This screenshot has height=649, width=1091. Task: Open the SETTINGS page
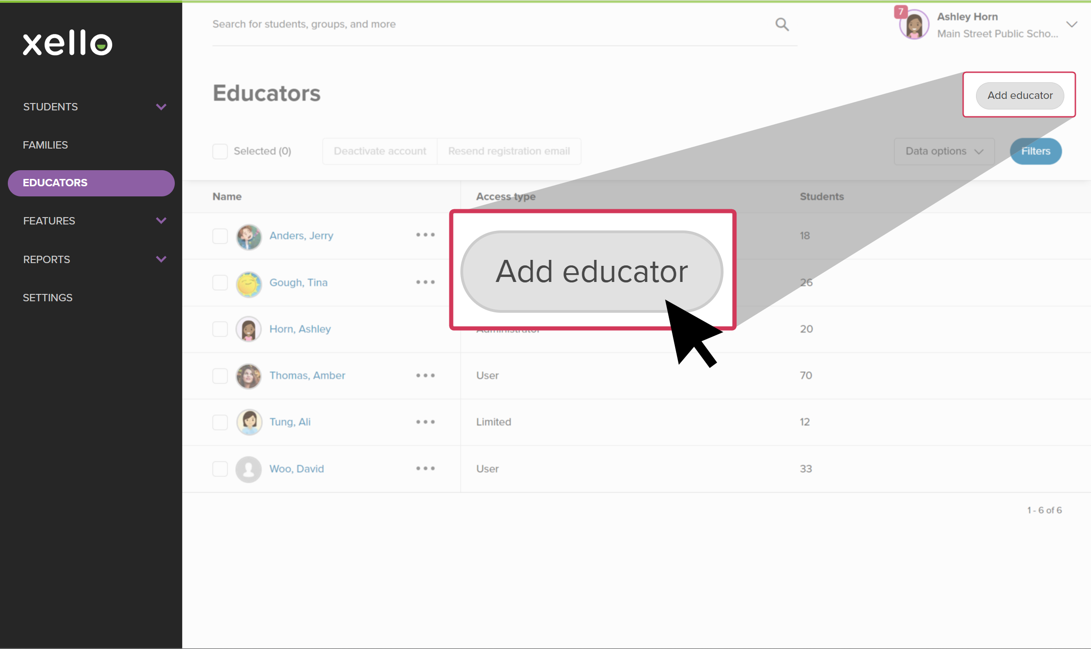[47, 297]
